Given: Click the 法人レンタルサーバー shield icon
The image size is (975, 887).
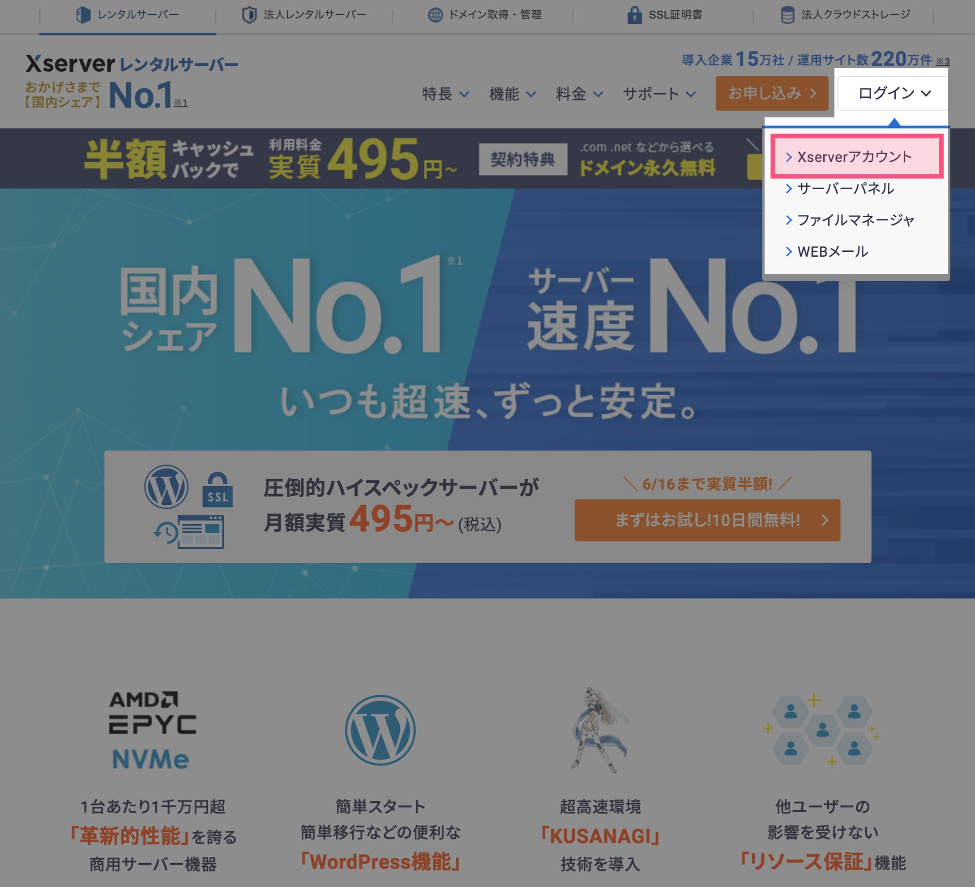Looking at the screenshot, I should coord(249,15).
